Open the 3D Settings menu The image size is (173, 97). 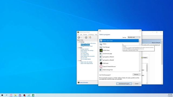[x=91, y=34]
